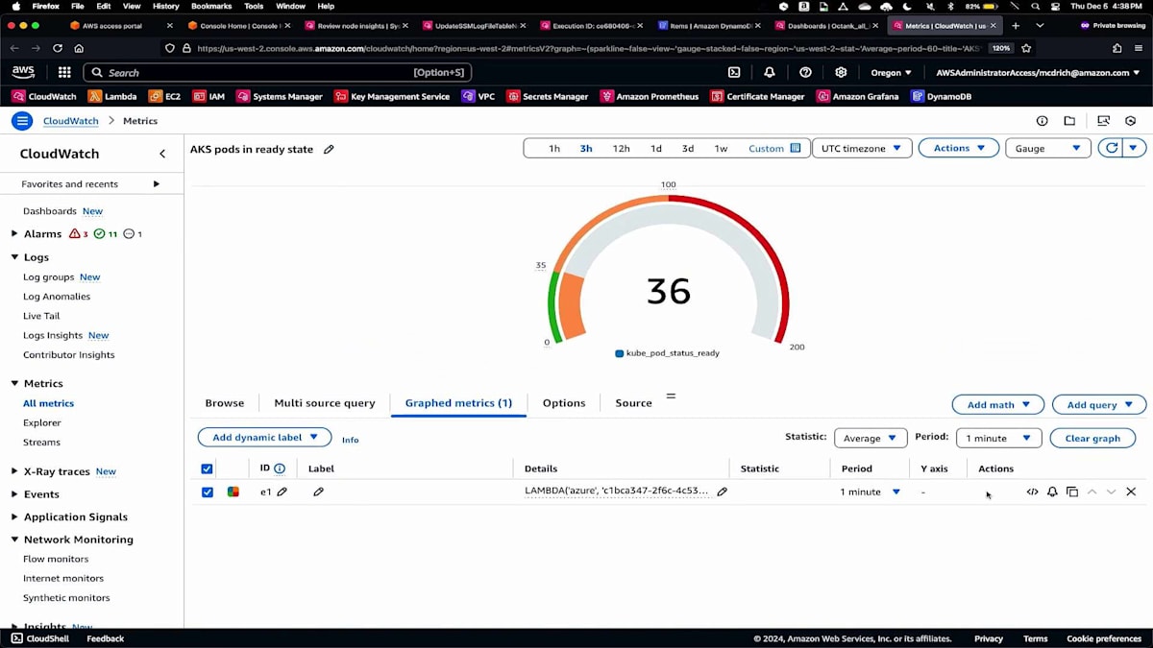Open the Options tab
1153x648 pixels.
(564, 403)
